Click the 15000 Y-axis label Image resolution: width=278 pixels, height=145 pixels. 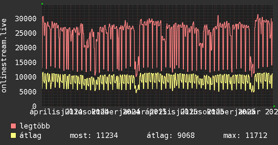click(x=26, y=62)
